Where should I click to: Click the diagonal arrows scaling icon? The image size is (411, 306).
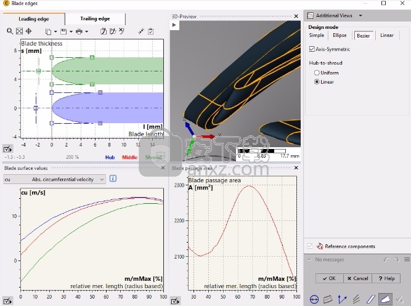coord(141,31)
